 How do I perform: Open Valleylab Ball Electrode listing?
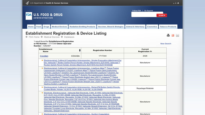[x=83, y=102]
